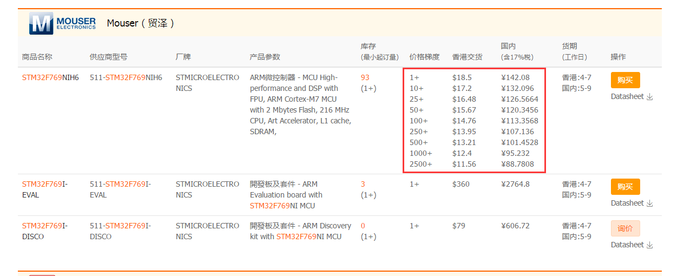Request a quote for STM32F769I-DISCO
Viewport: 684px width, 276px height.
[625, 228]
